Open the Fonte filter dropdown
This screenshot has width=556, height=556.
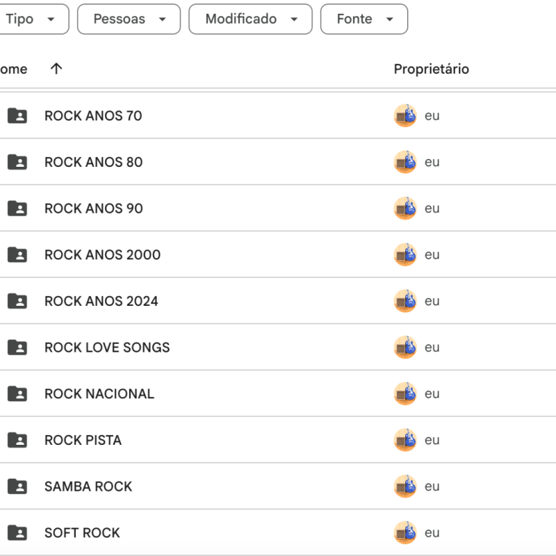(x=363, y=19)
